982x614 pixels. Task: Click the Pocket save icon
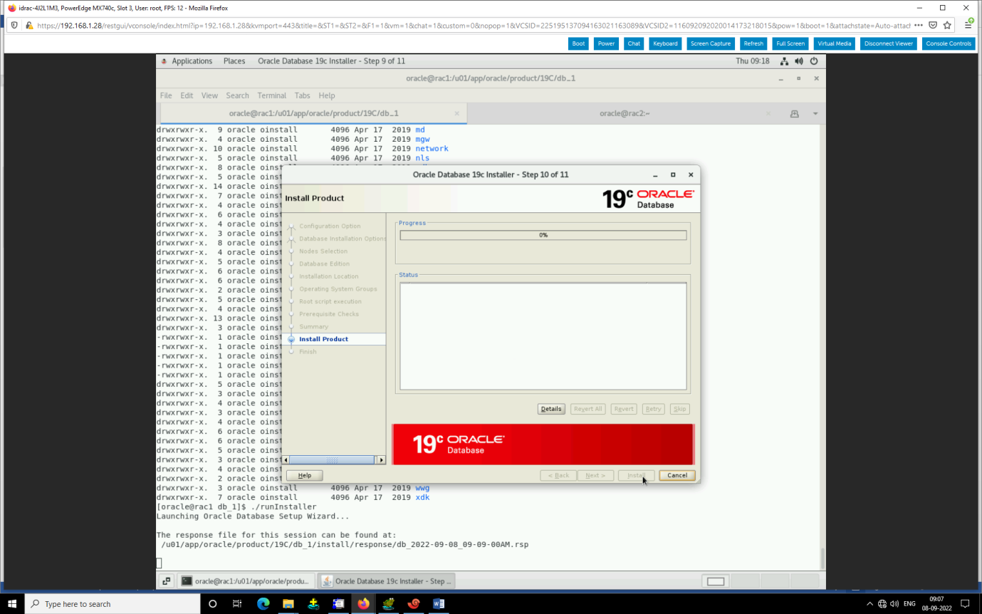tap(933, 25)
